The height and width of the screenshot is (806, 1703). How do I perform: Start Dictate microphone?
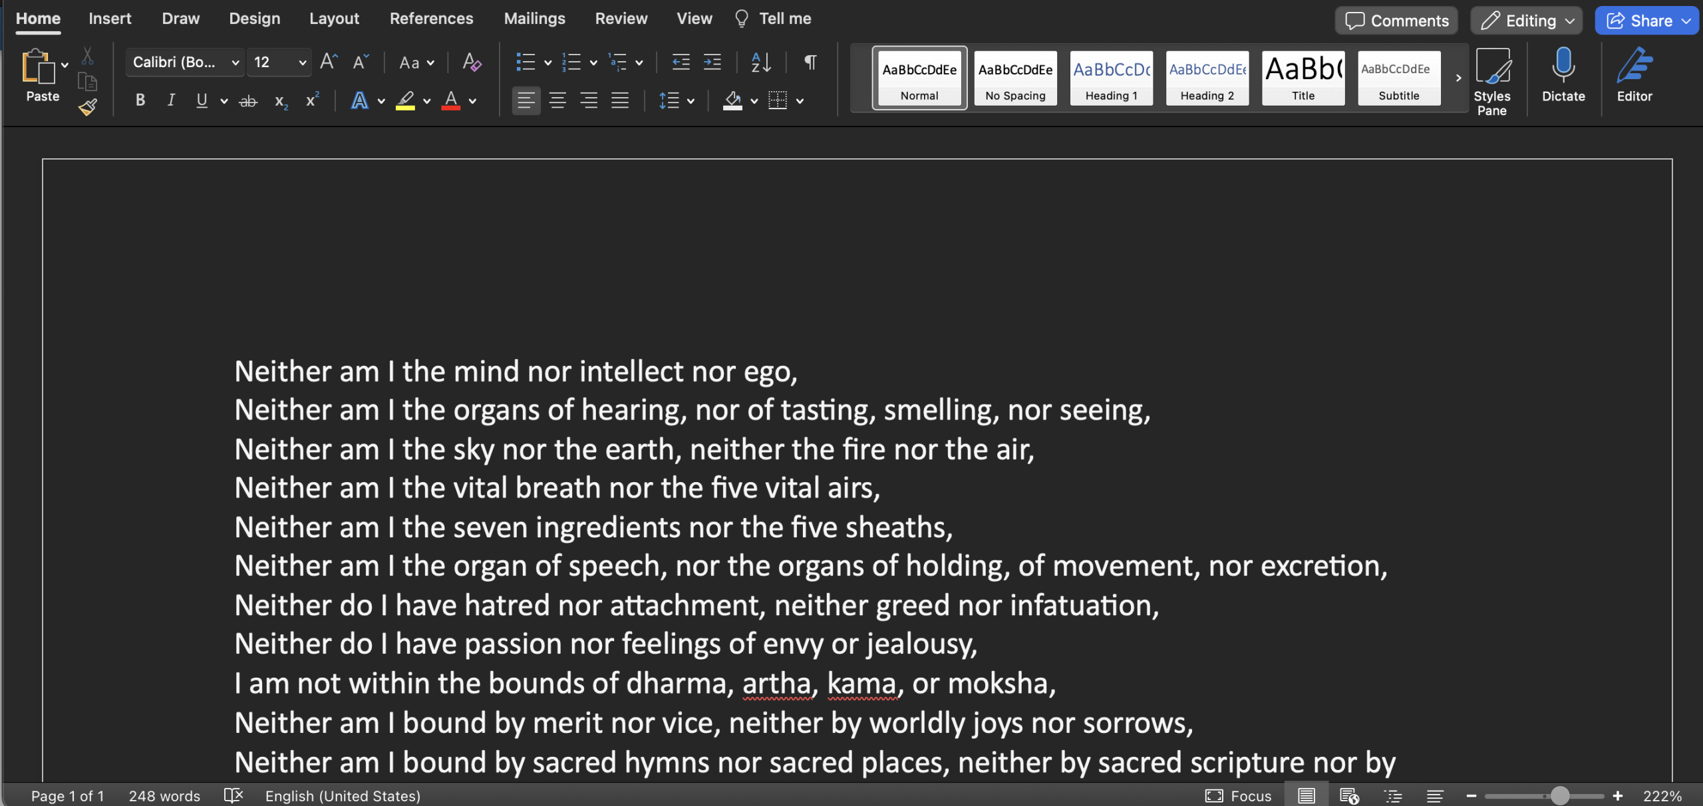coord(1563,74)
